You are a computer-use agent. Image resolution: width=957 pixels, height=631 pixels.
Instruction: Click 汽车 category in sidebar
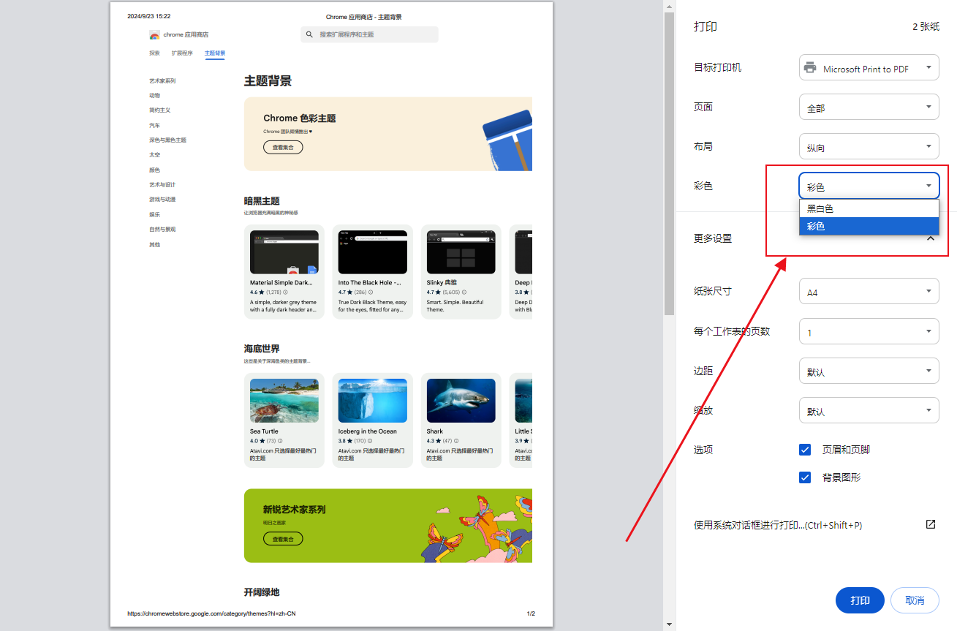154,126
